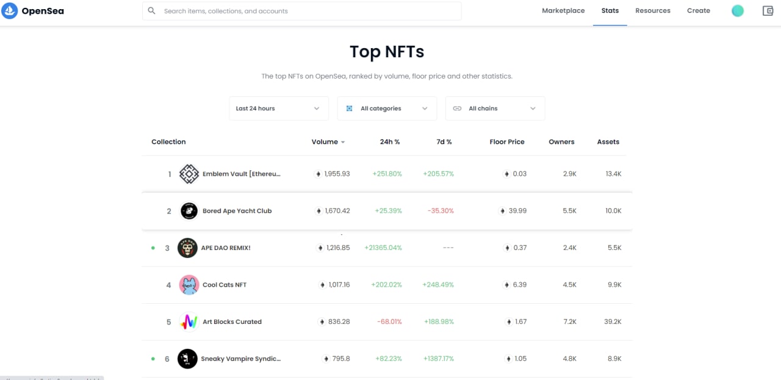
Task: Click the +82.23% value
Action: [389, 359]
